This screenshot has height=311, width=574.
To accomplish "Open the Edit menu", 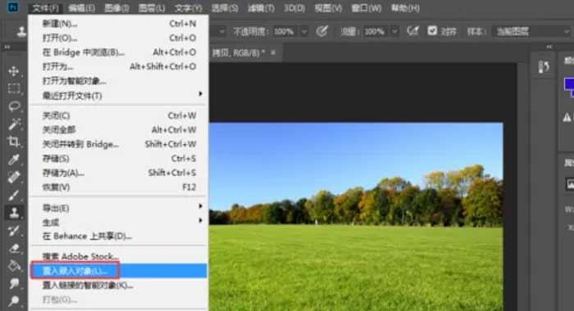I will (81, 8).
